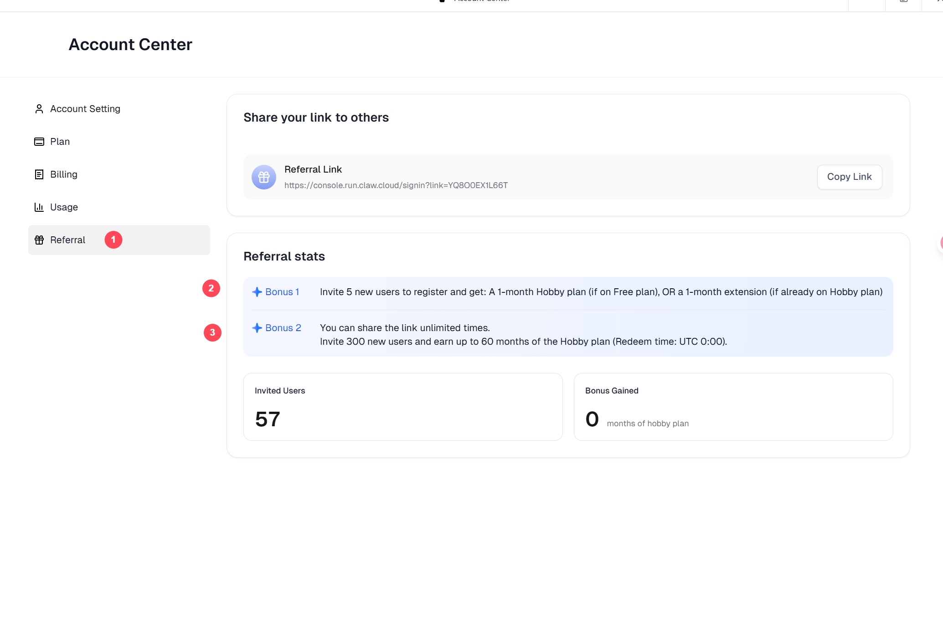Click the round gift icon beside Referral Link
The width and height of the screenshot is (943, 623).
(264, 177)
